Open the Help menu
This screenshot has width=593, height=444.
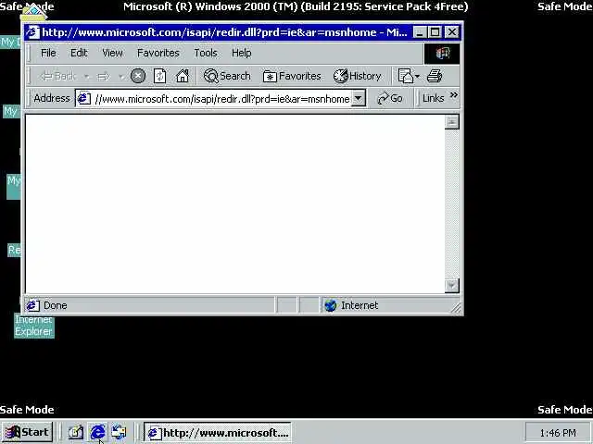[x=241, y=53]
